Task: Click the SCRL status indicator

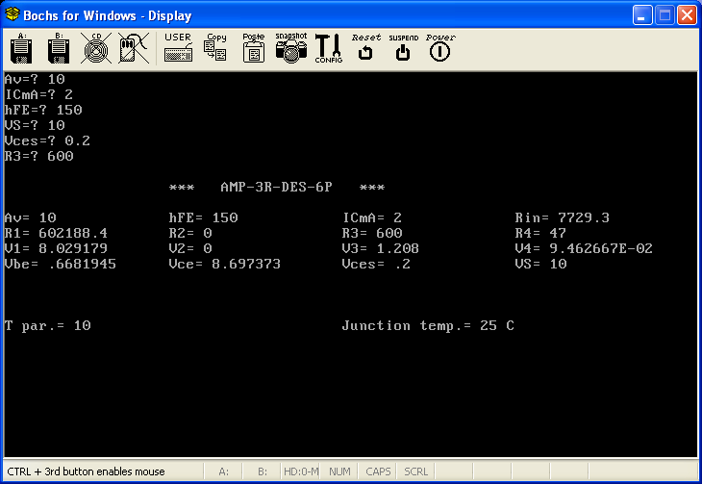Action: coord(416,471)
